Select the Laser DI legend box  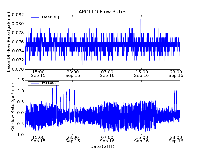pyautogui.click(x=43, y=17)
